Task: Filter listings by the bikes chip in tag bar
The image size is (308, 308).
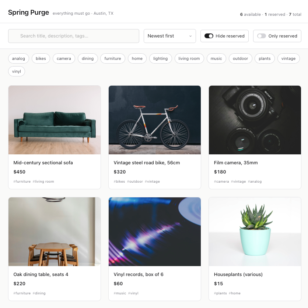Action: pos(41,58)
